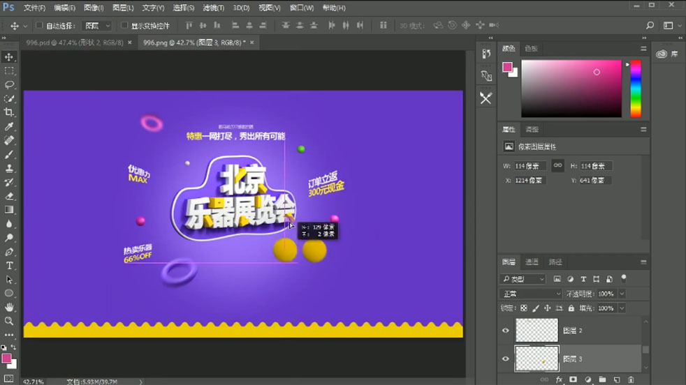The height and width of the screenshot is (385, 686).
Task: Select the Quick Selection tool
Action: (9, 99)
